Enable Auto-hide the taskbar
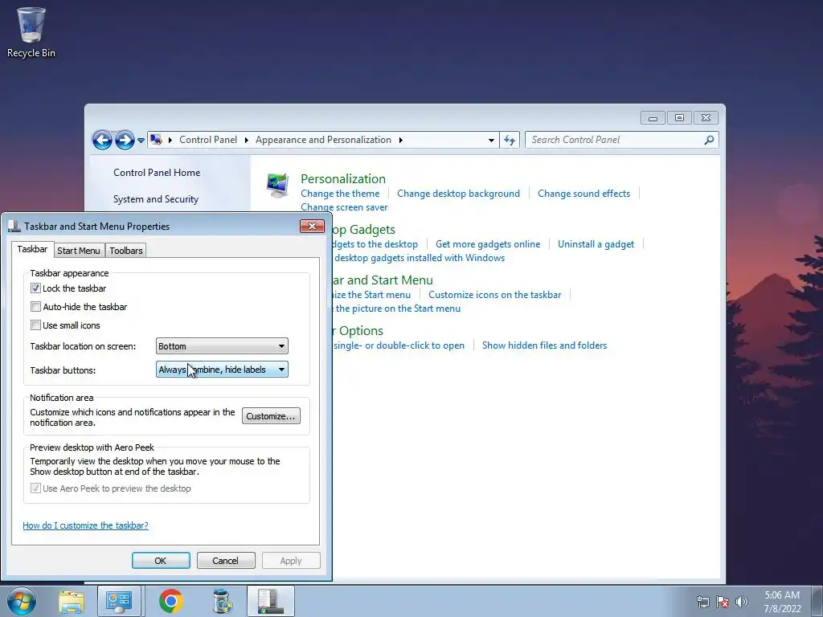 [x=35, y=306]
